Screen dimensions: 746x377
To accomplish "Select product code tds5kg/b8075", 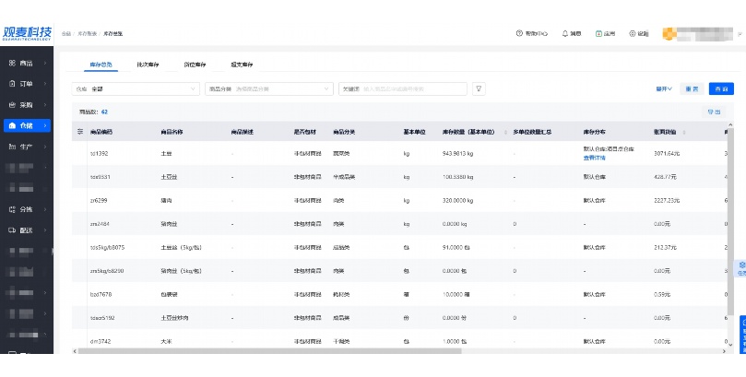I will click(x=108, y=247).
